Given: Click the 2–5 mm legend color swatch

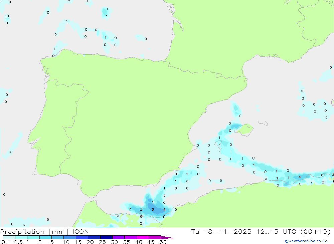Looking at the screenshot, I should click(x=45, y=237).
